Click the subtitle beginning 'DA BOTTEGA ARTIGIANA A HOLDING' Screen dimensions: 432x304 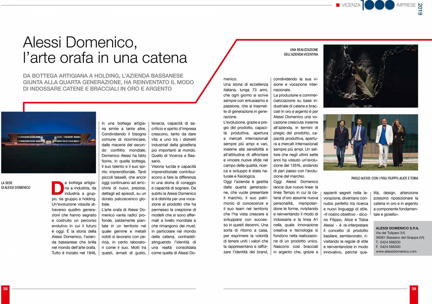pos(108,82)
